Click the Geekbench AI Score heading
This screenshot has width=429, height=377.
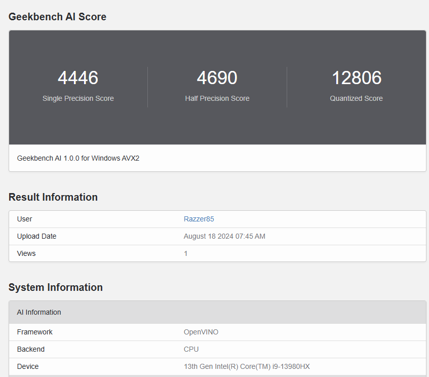[x=57, y=17]
